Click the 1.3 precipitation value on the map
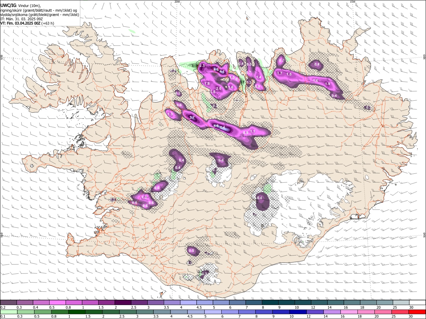426x319 pixels. point(170,114)
